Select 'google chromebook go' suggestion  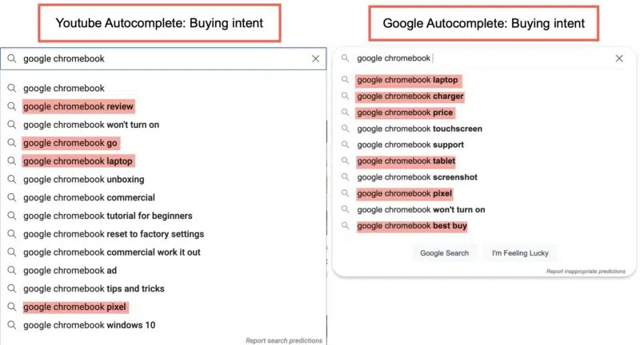(x=70, y=143)
